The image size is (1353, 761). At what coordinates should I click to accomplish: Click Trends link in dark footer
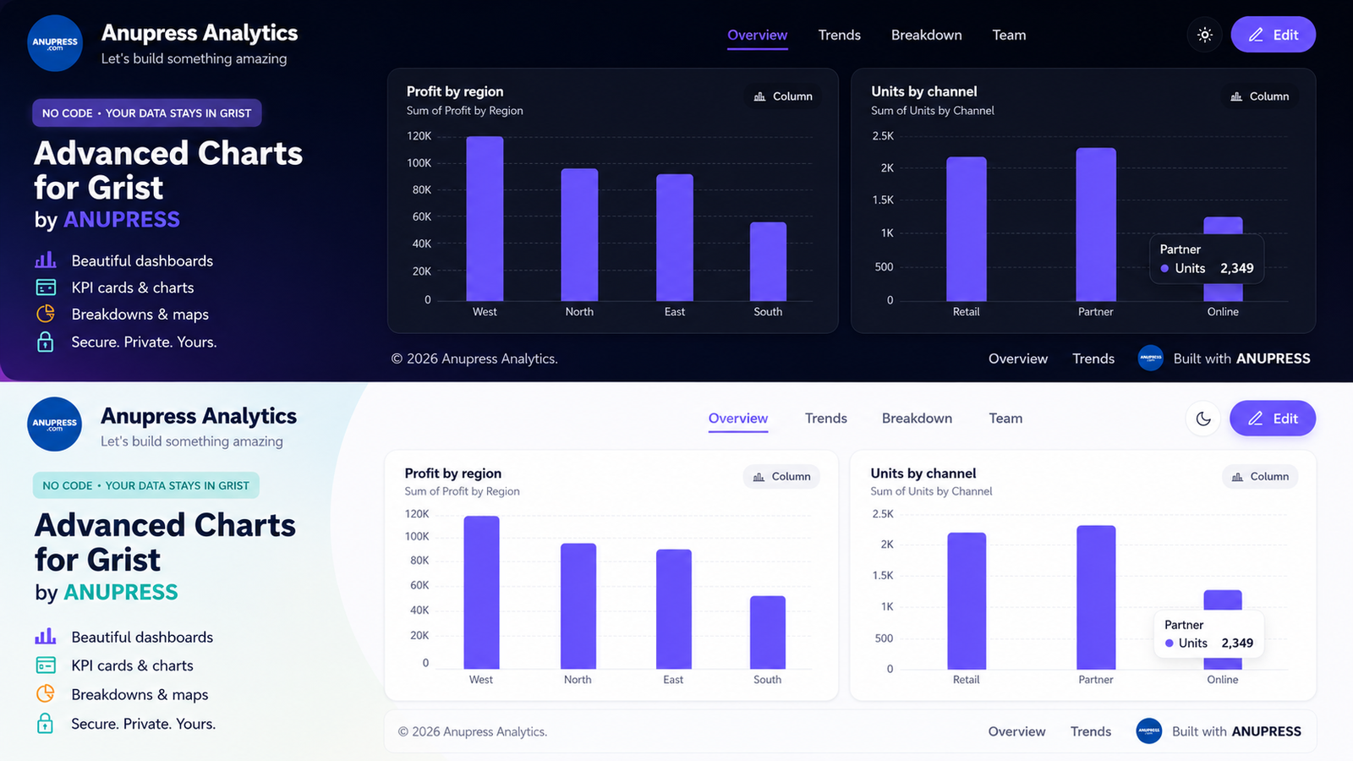[1093, 359]
